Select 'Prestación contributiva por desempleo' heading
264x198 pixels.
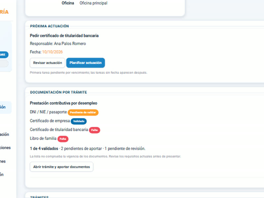[63, 103]
